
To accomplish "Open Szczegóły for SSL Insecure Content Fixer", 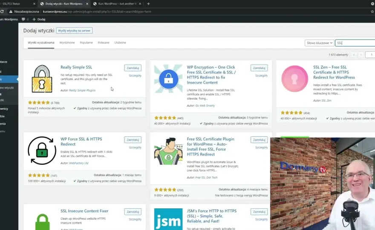I will click(135, 219).
